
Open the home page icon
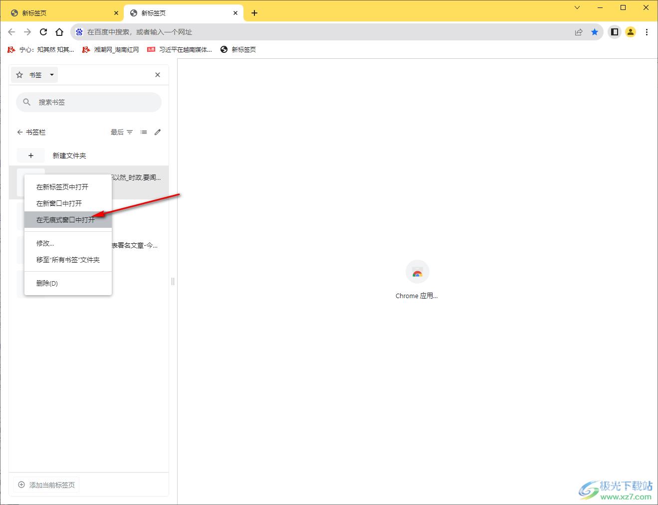pos(59,32)
